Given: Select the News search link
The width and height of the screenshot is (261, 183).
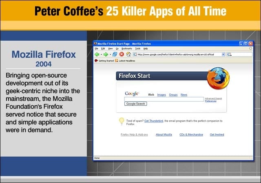Looking at the screenshot, I should pyautogui.click(x=184, y=95).
